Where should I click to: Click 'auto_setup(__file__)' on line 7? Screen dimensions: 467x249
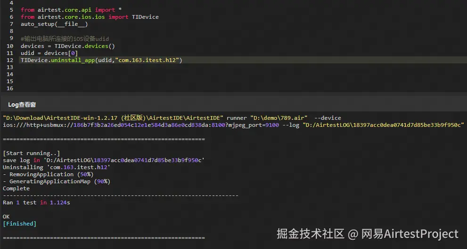54,24
